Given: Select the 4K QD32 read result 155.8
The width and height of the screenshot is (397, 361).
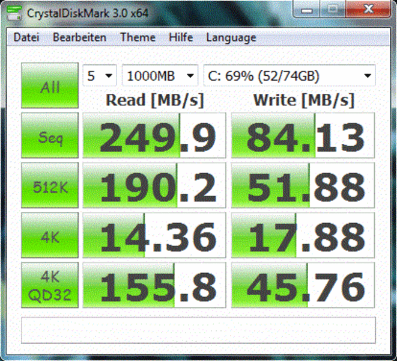Looking at the screenshot, I should (154, 285).
